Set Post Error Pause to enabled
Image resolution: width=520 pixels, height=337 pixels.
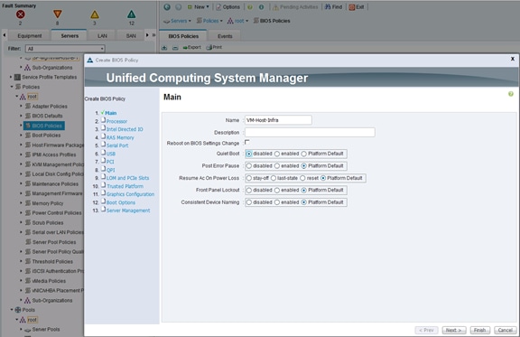coord(277,165)
